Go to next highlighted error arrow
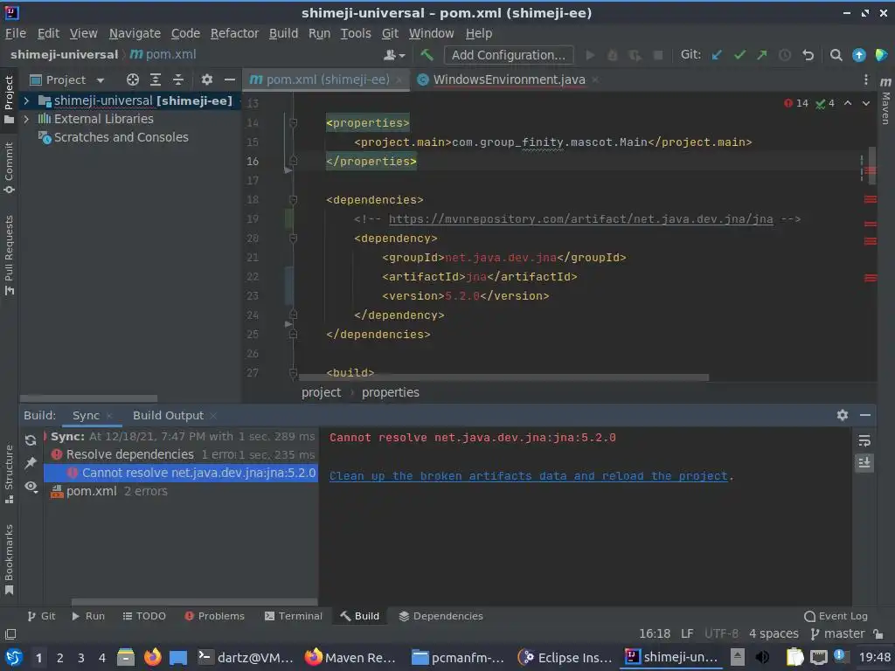Screen dimensions: 895x671 pos(866,103)
